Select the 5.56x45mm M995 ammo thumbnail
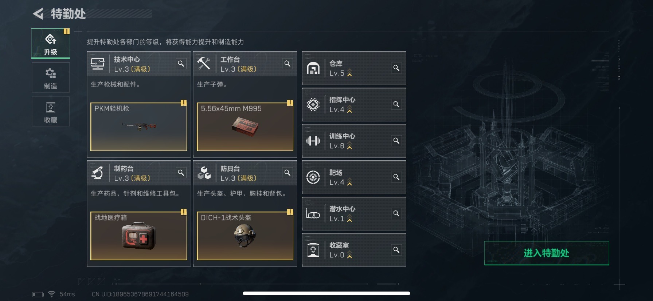 245,127
